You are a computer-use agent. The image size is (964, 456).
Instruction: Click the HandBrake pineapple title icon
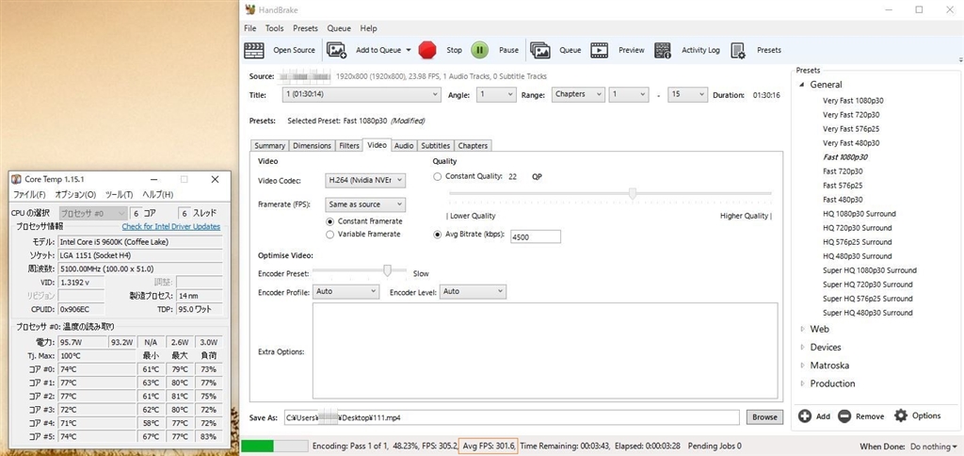(x=250, y=9)
